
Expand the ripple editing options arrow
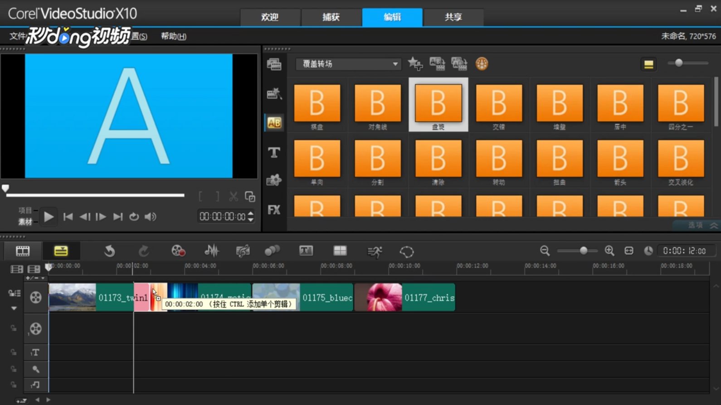[14, 309]
